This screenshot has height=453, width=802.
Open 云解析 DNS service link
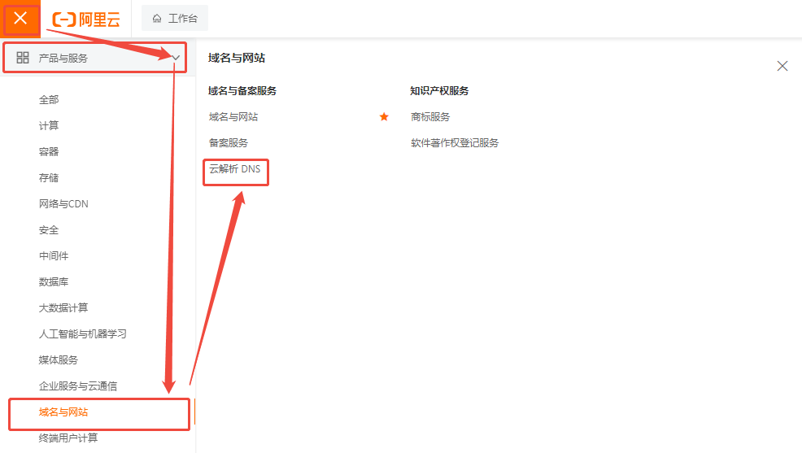click(x=235, y=169)
